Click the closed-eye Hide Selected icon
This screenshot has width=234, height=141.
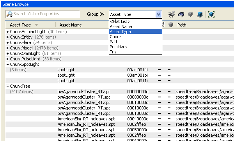[x=172, y=14]
